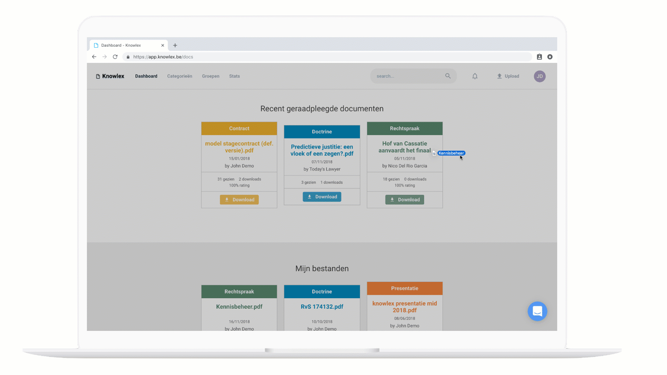667x375 pixels.
Task: Open model stagecontract (def. versie).pdf
Action: (x=239, y=147)
